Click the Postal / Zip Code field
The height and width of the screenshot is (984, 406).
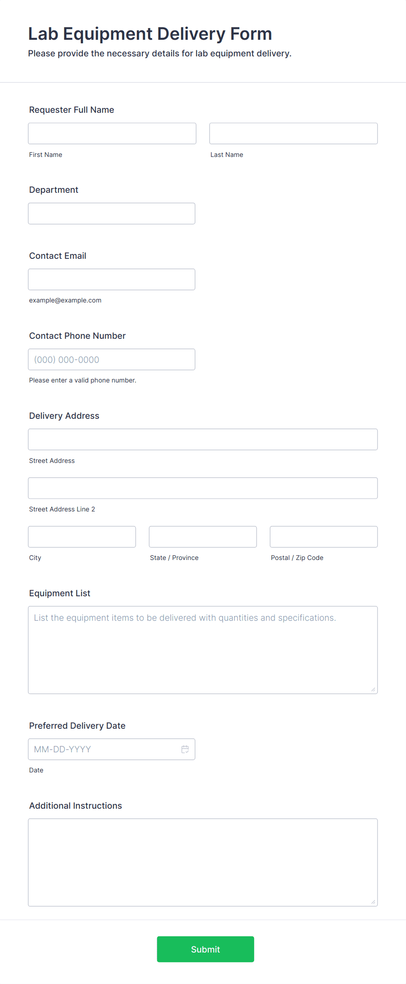(324, 537)
